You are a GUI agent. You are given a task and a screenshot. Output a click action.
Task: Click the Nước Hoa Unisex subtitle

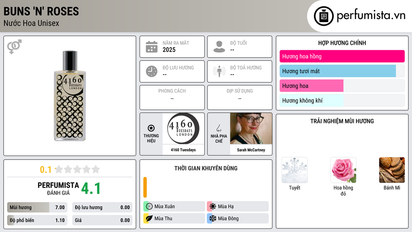click(31, 23)
